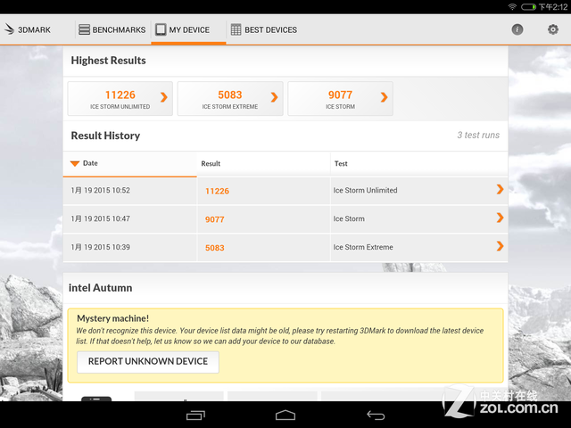This screenshot has width=571, height=428.
Task: Open Ice Storm Unlimited highest result card
Action: coord(120,99)
